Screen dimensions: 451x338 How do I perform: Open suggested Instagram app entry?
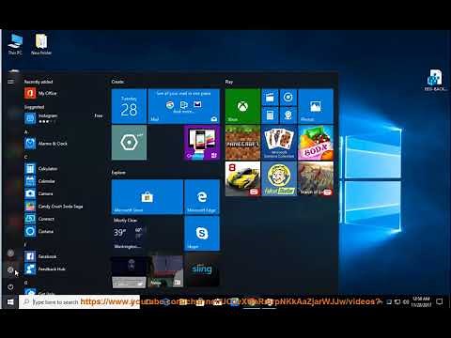pyautogui.click(x=64, y=118)
